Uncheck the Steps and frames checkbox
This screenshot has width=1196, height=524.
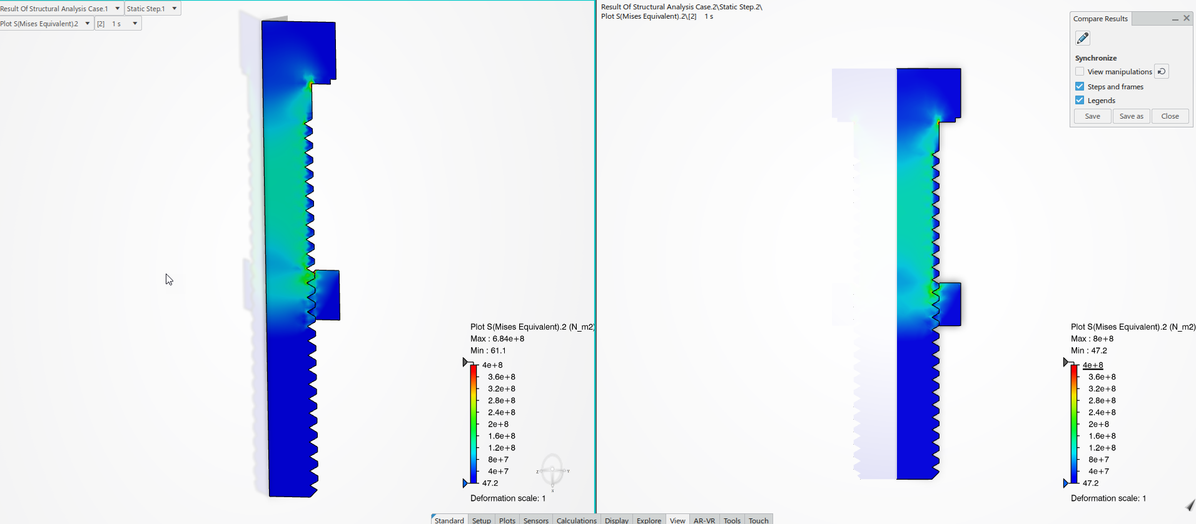[1080, 87]
